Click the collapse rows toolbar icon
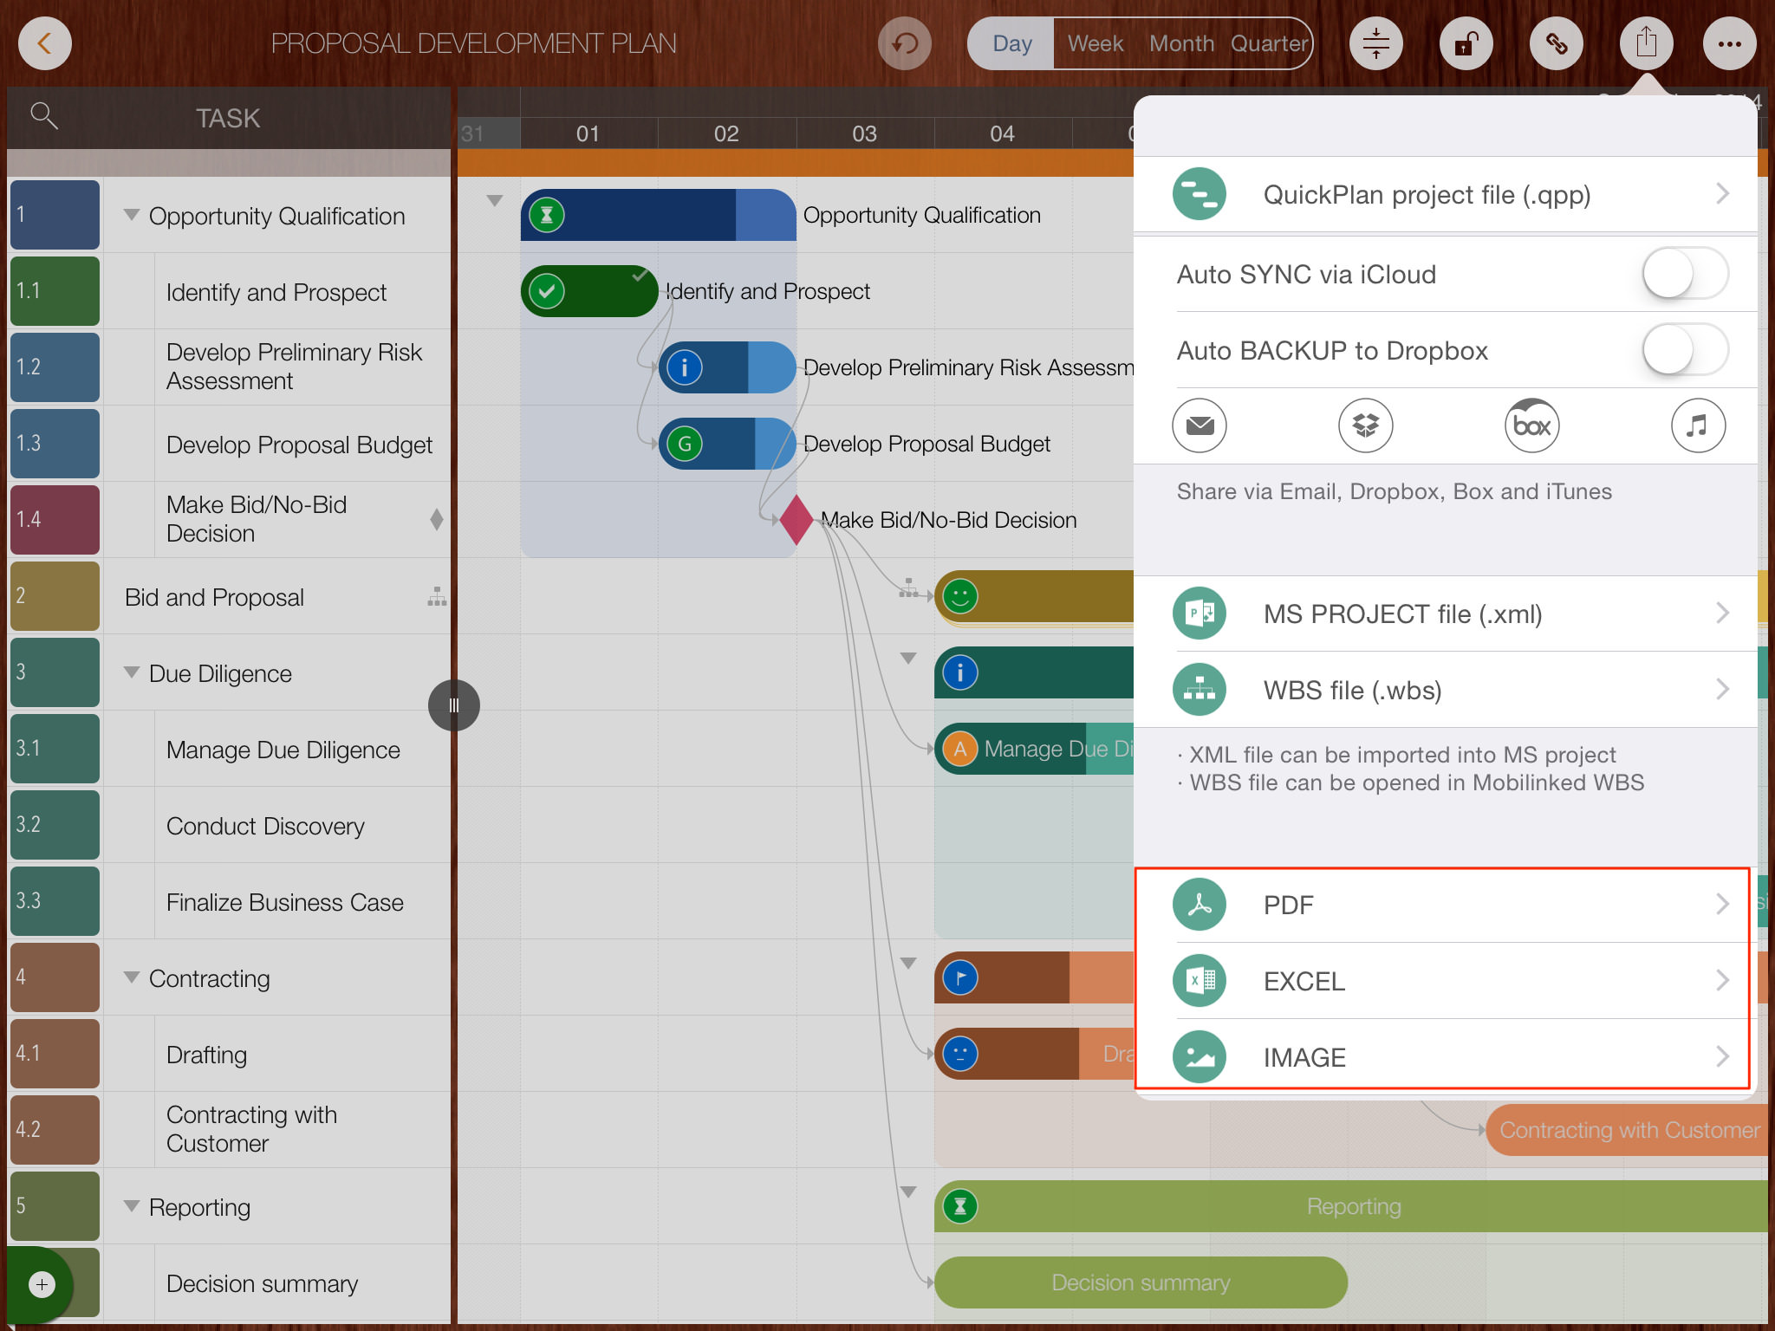 1375,43
